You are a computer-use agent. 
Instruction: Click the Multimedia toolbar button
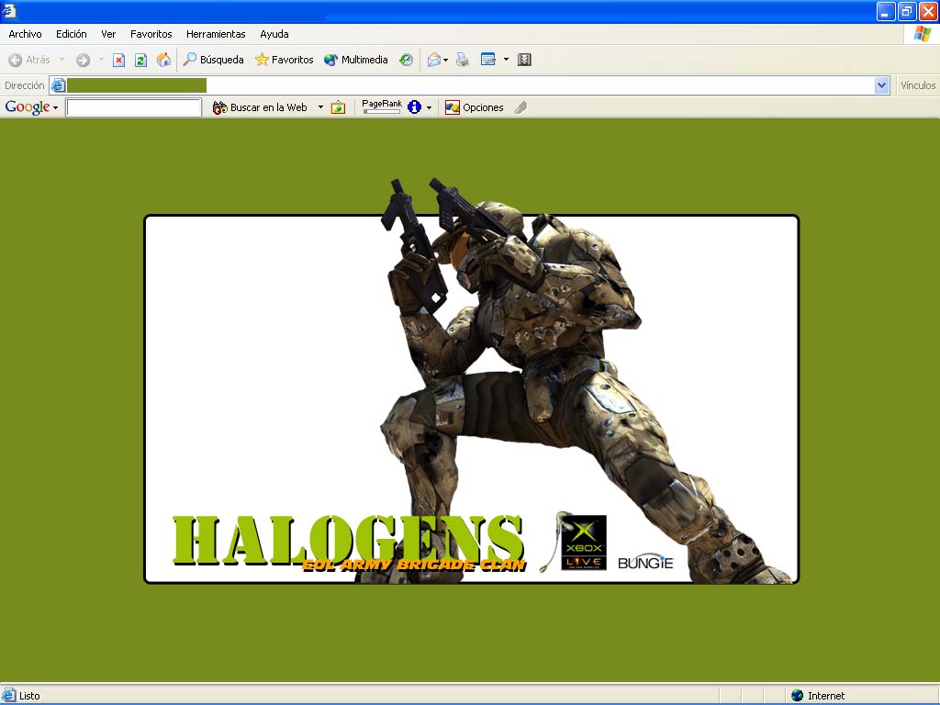(x=356, y=60)
